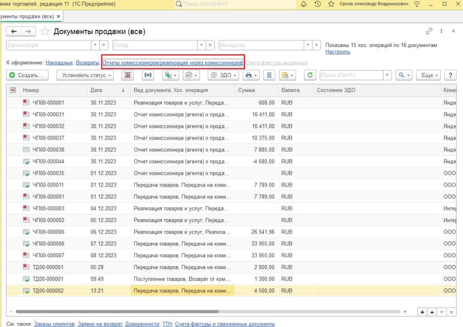The height and width of the screenshot is (327, 463).
Task: Refresh the document list with green arrow
Action: pyautogui.click(x=310, y=75)
